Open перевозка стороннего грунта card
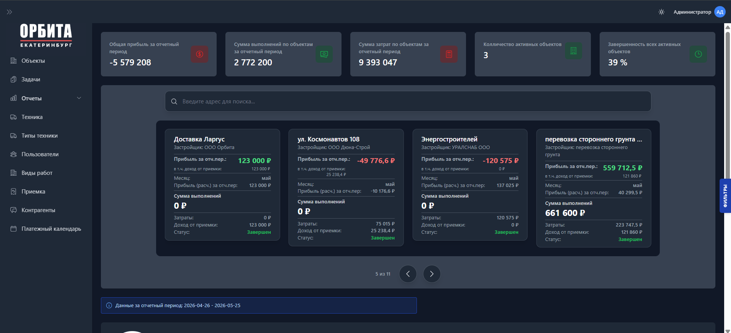The height and width of the screenshot is (333, 731). [594, 188]
